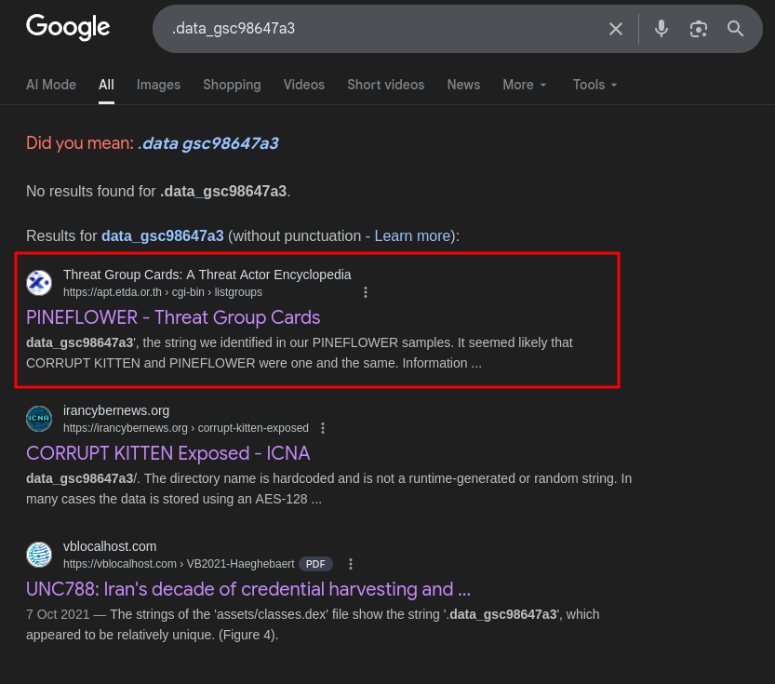Expand the More search filters dropdown
Screen dimensions: 775x684
pyautogui.click(x=525, y=85)
